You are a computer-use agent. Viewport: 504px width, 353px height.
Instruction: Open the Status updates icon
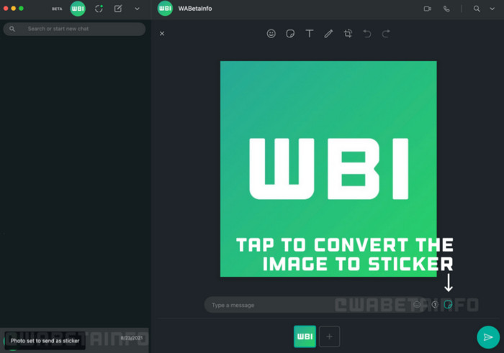click(x=99, y=9)
